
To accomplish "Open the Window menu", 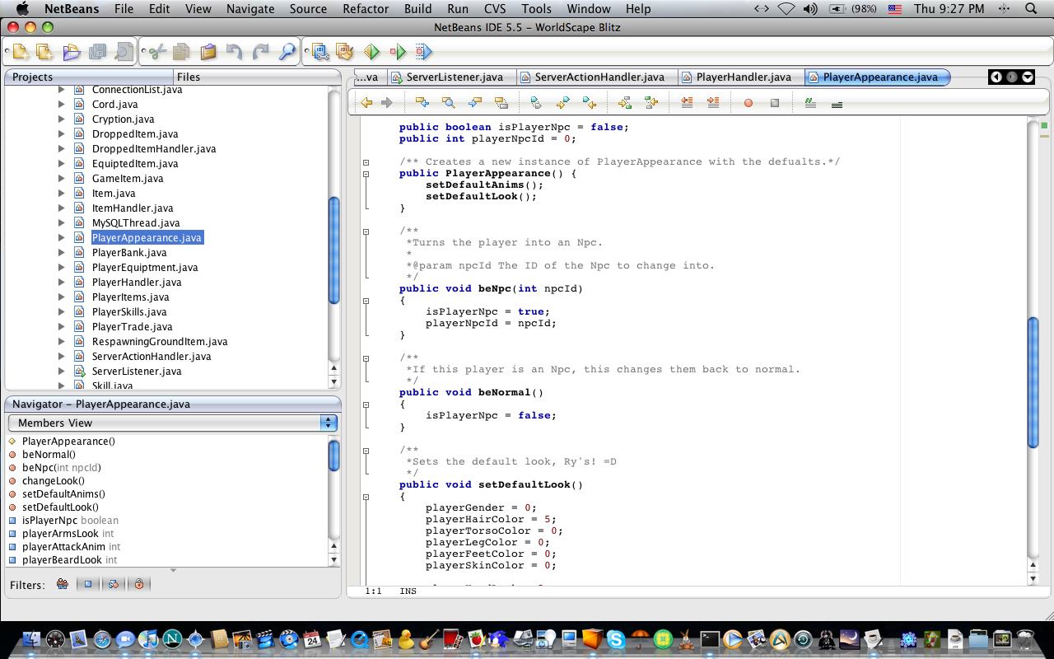I will click(589, 9).
